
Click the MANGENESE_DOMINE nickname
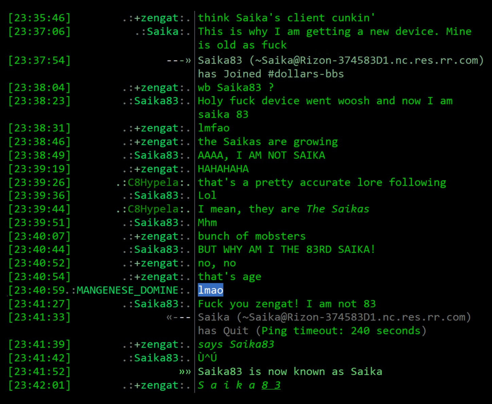coord(127,290)
